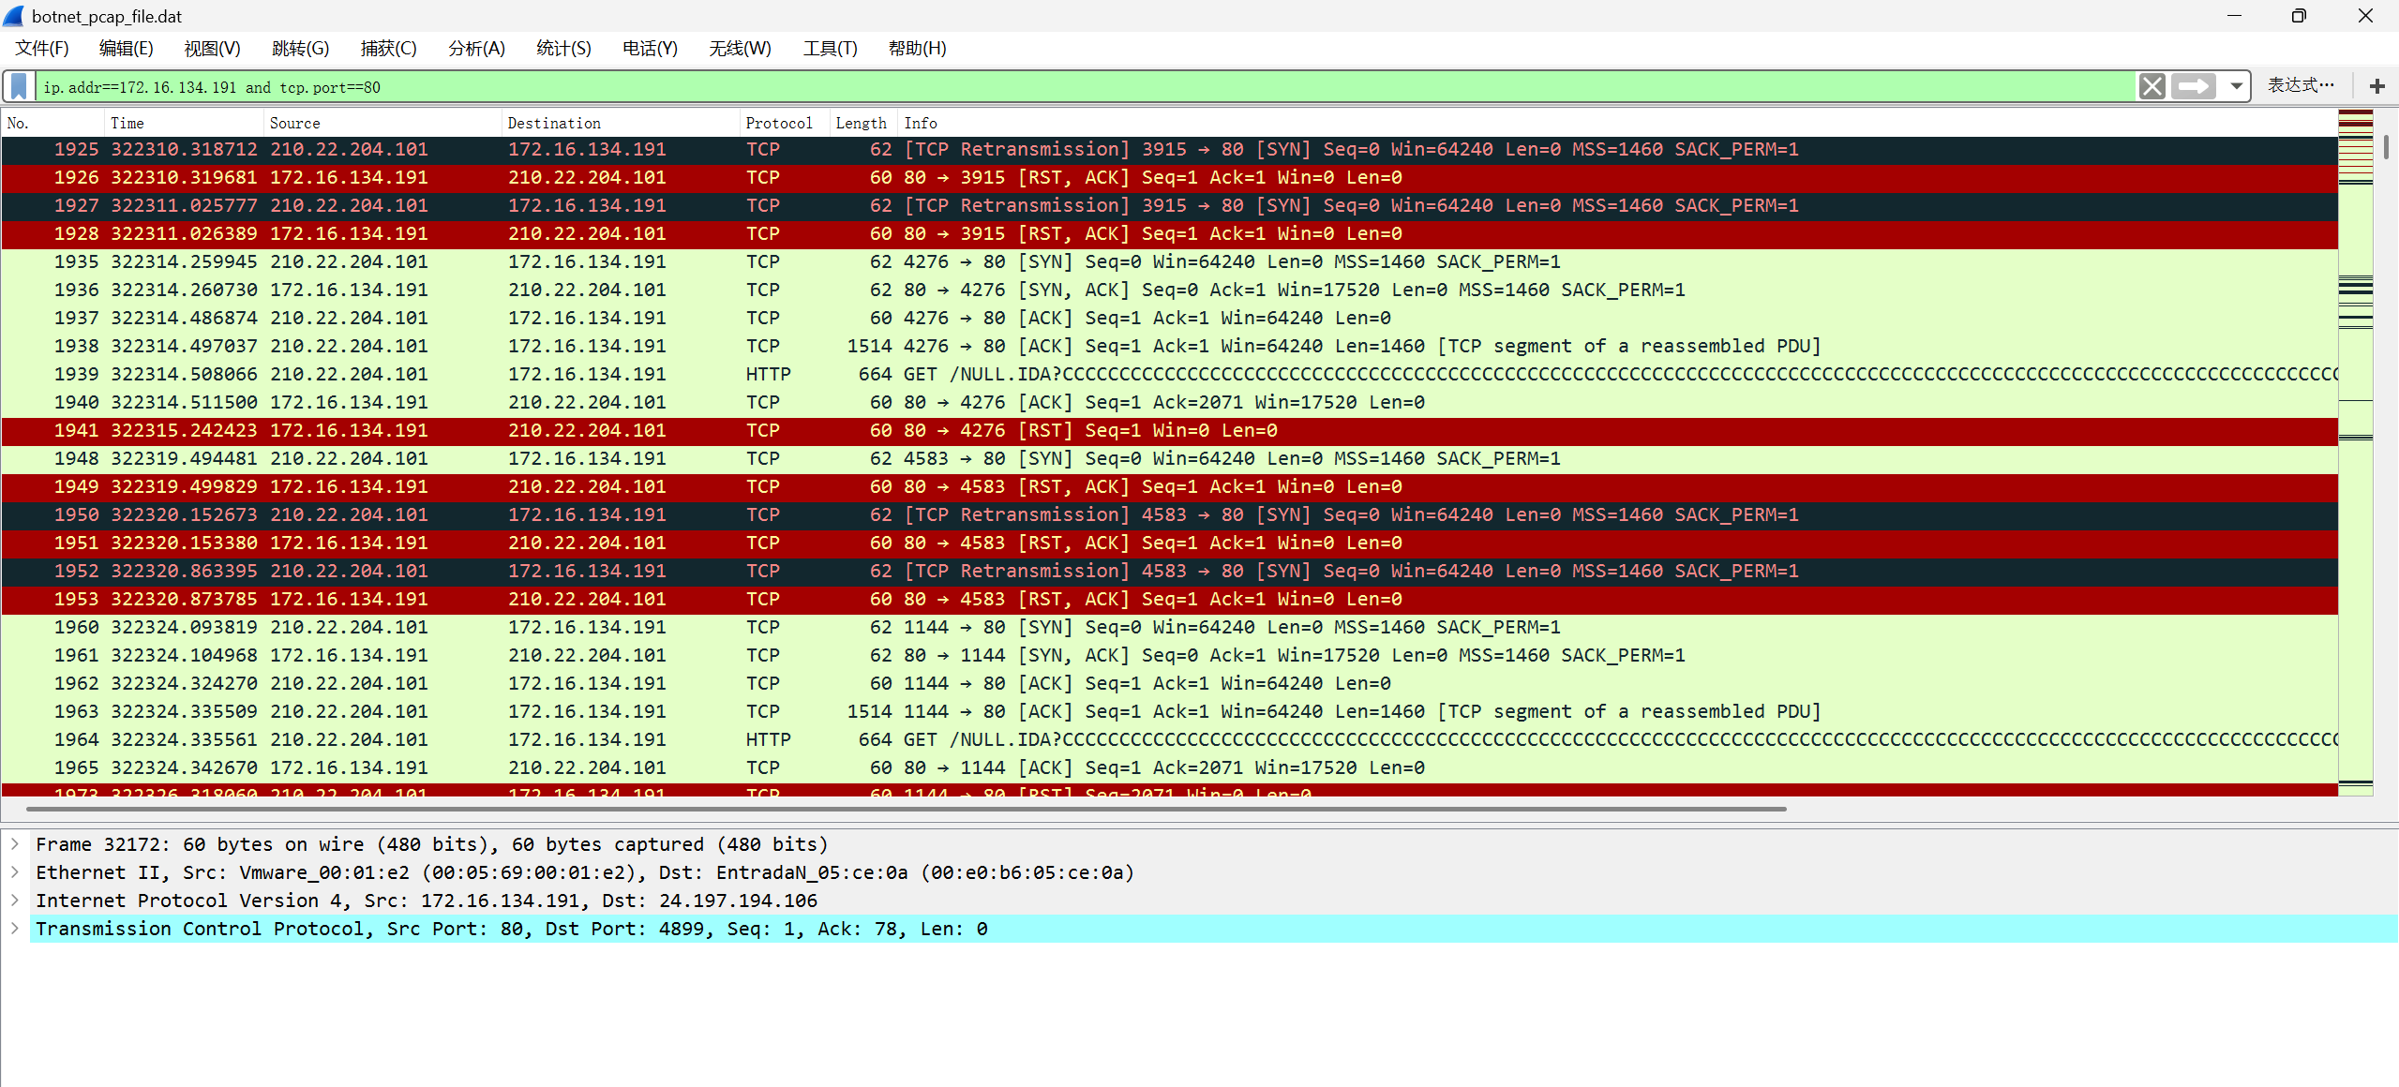This screenshot has height=1087, width=2399.
Task: Apply the display filter arrow icon
Action: (2193, 87)
